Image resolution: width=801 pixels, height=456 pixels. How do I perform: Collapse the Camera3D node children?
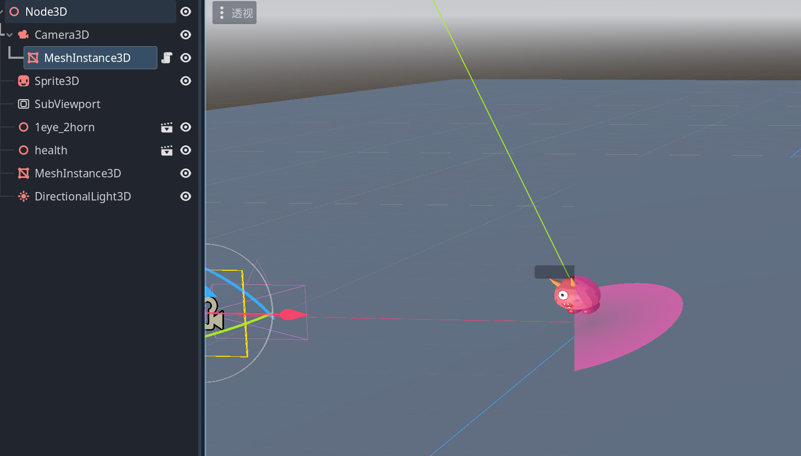[x=9, y=35]
